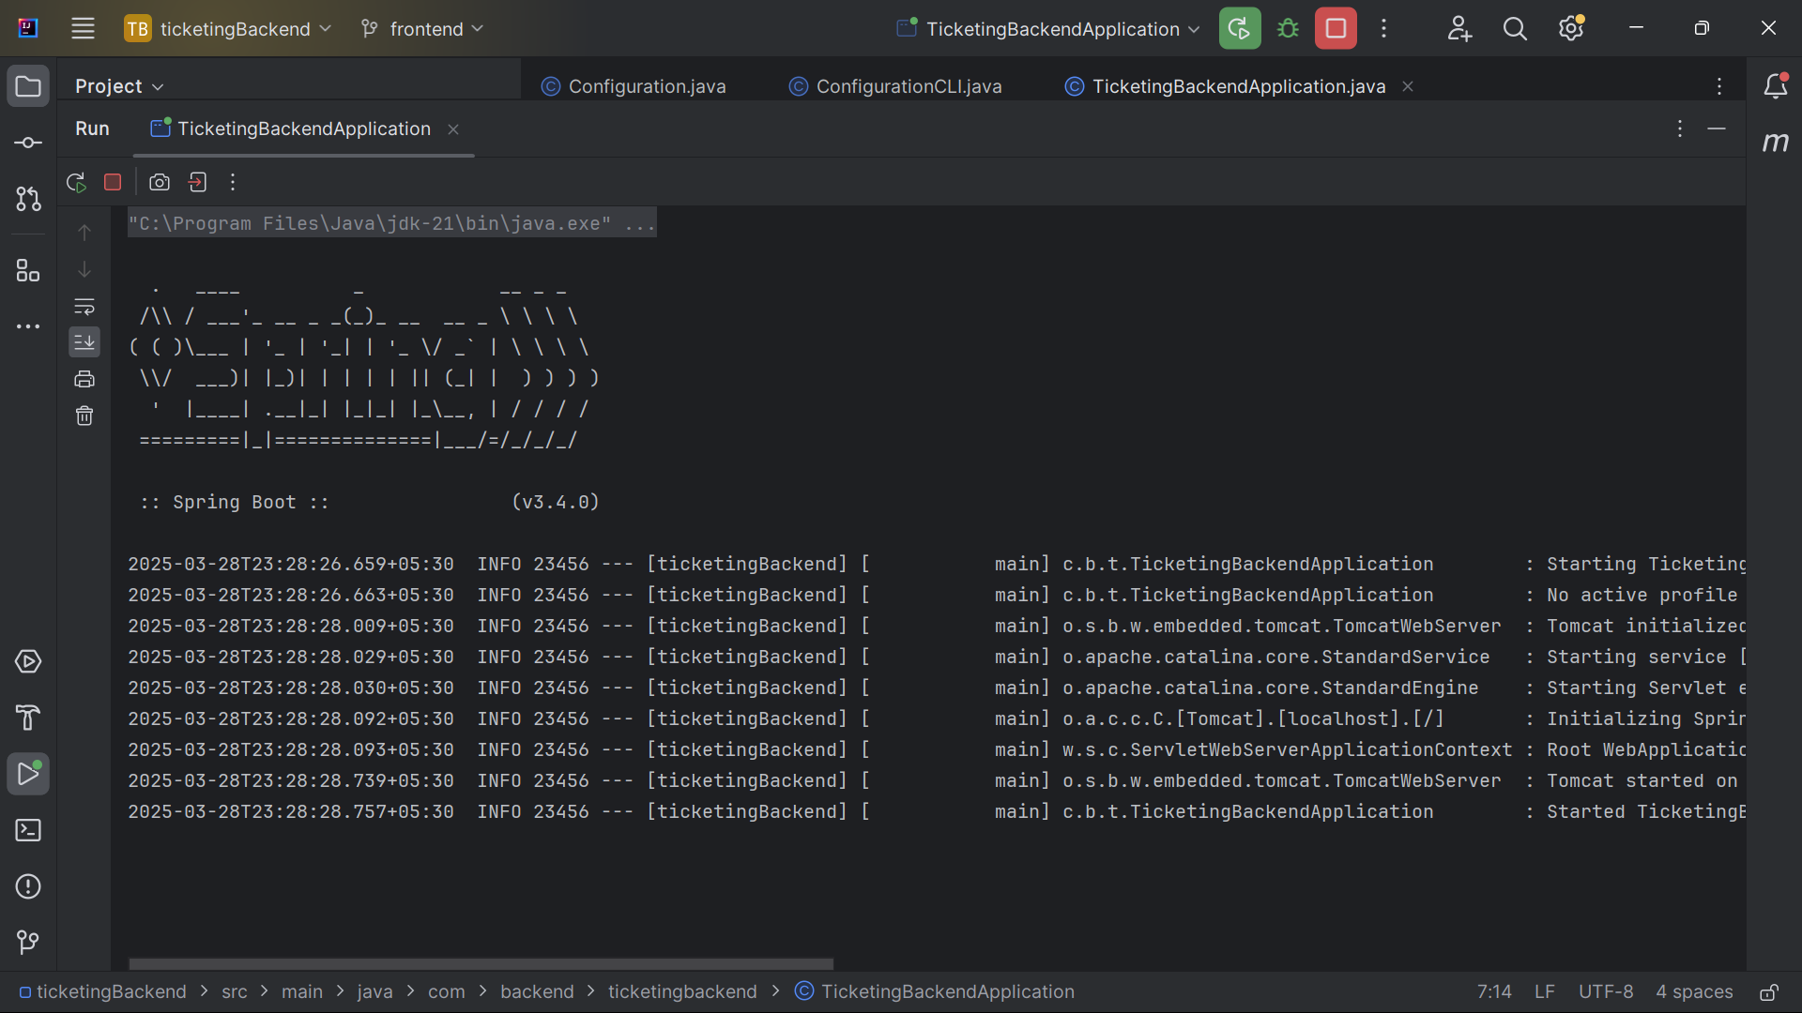Open the Notifications bell
Image resolution: width=1802 pixels, height=1013 pixels.
click(x=1775, y=86)
